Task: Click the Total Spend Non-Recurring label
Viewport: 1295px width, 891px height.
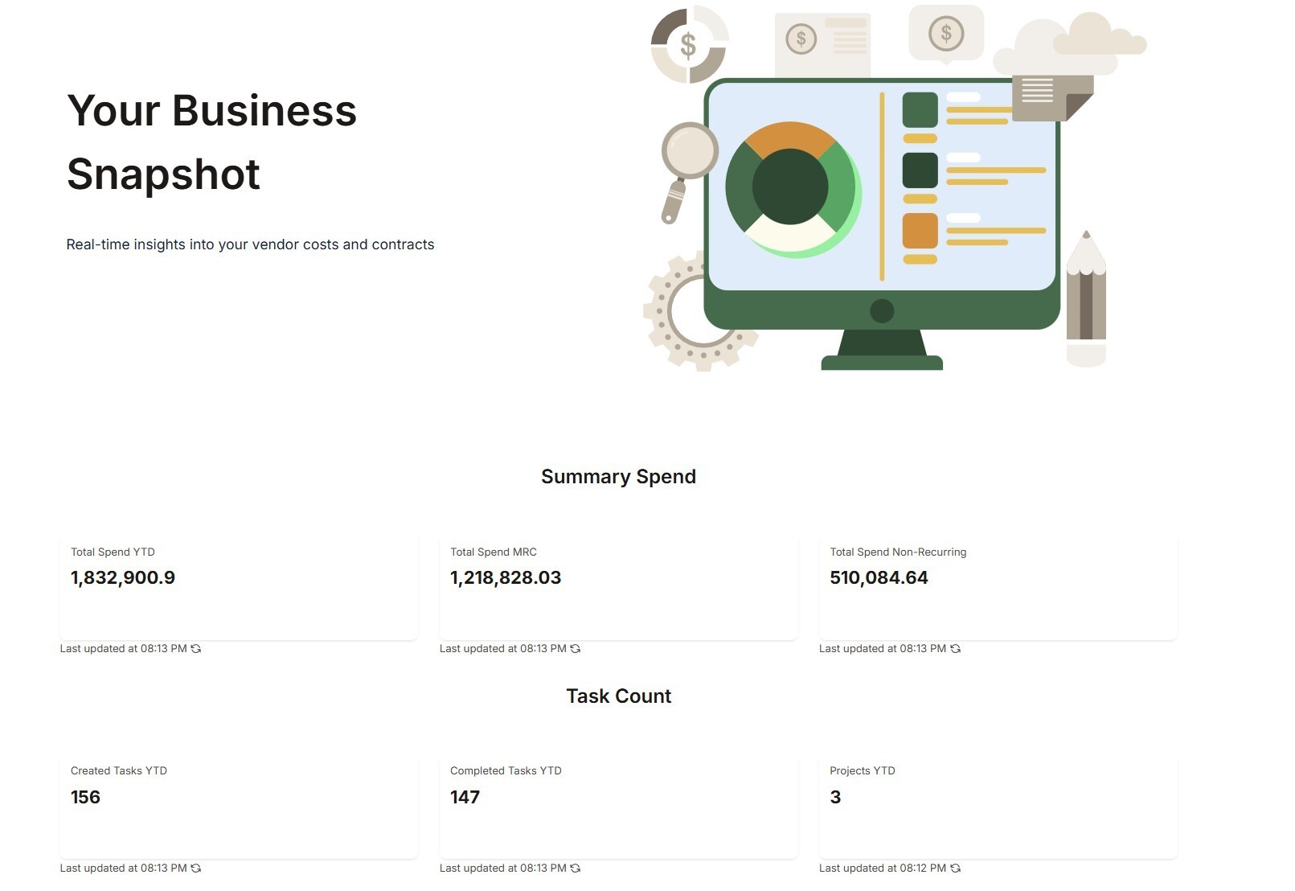Action: [898, 552]
